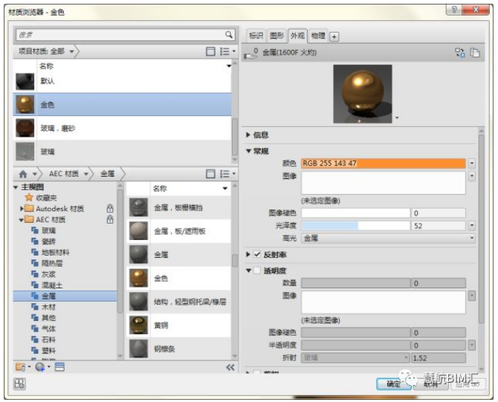This screenshot has height=402, width=498.
Task: Switch to the 物理 tab
Action: (x=318, y=36)
